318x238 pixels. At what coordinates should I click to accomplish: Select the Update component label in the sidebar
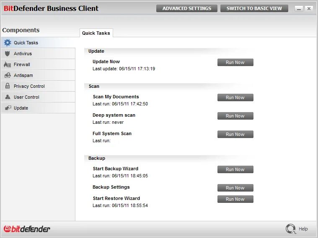[x=21, y=108]
